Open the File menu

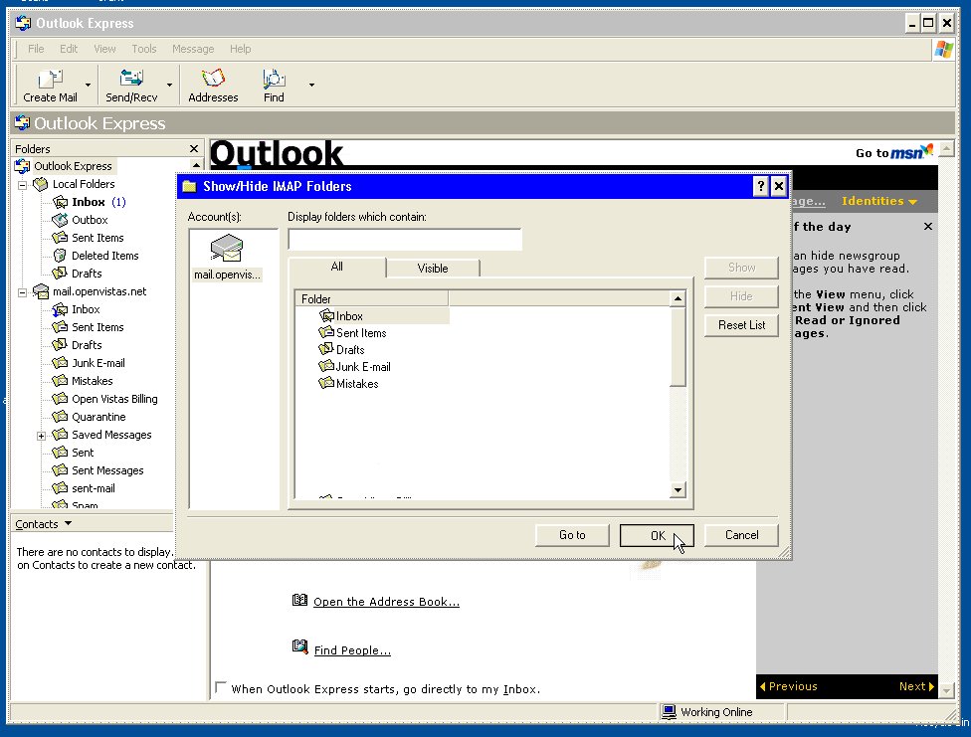tap(36, 49)
